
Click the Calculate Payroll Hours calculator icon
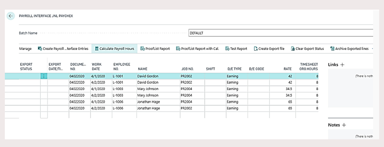coord(96,49)
